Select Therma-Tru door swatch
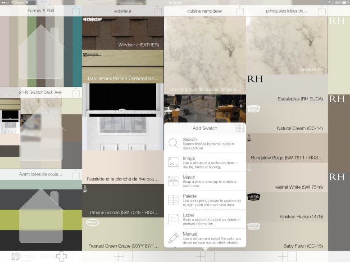 [123, 134]
